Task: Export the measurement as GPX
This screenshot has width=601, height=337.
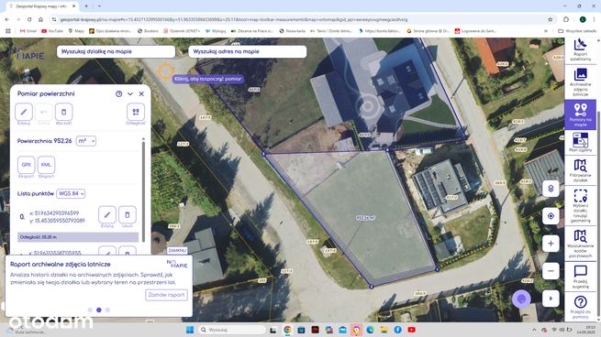Action: click(x=26, y=165)
